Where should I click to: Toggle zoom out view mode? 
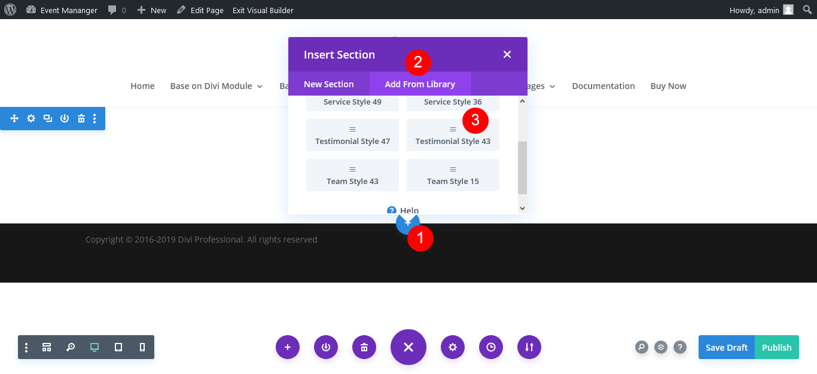click(71, 347)
